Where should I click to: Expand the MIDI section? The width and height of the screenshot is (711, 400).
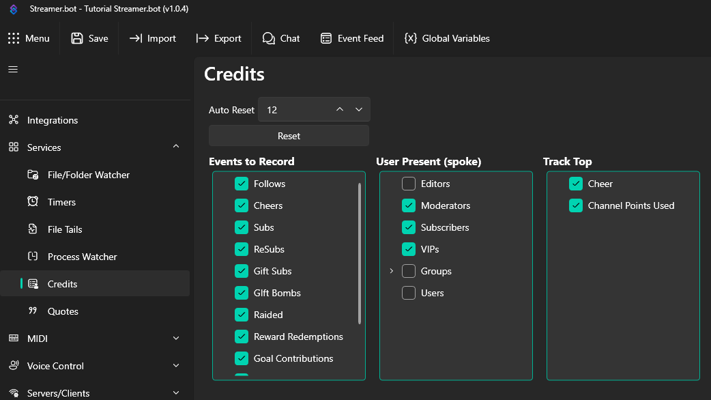[x=175, y=339]
